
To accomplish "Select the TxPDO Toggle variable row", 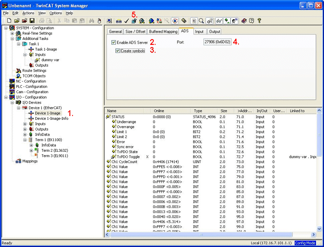I will click(x=211, y=157).
